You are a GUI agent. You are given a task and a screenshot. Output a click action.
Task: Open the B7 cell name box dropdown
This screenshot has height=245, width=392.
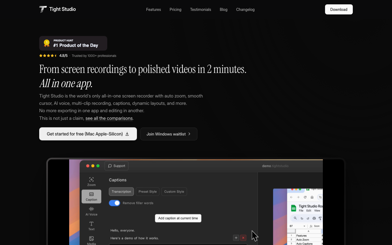pyautogui.click(x=304, y=226)
